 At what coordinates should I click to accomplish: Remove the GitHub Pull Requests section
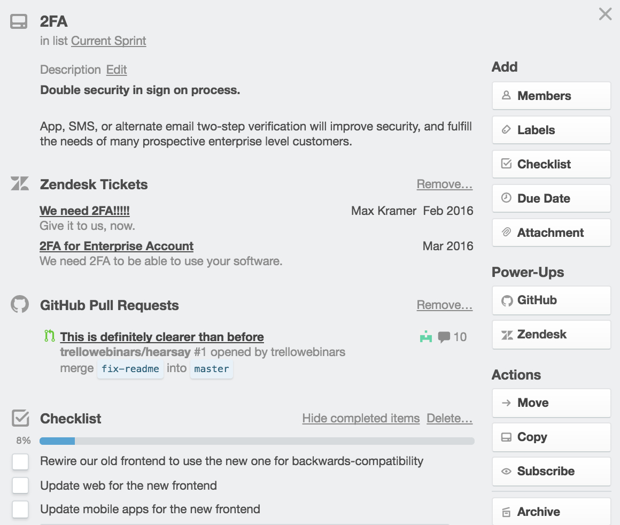pos(445,305)
